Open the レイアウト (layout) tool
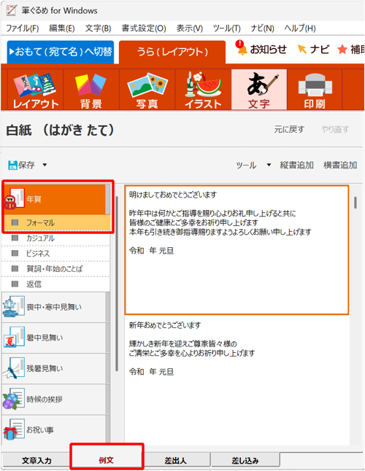The width and height of the screenshot is (365, 471). [x=35, y=90]
